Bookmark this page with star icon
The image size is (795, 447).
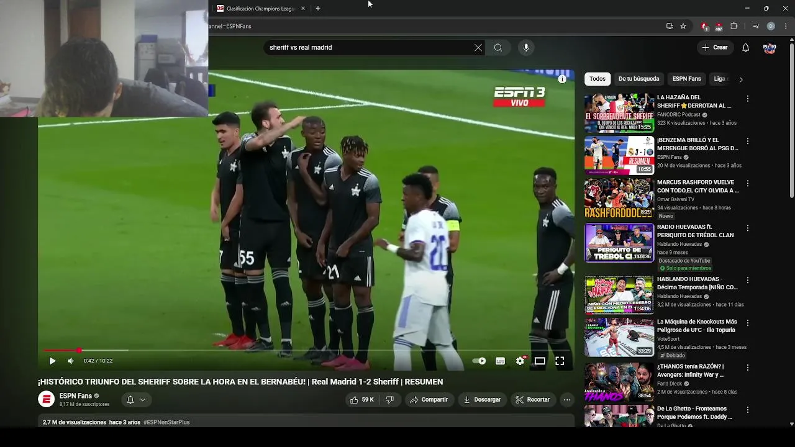683,26
